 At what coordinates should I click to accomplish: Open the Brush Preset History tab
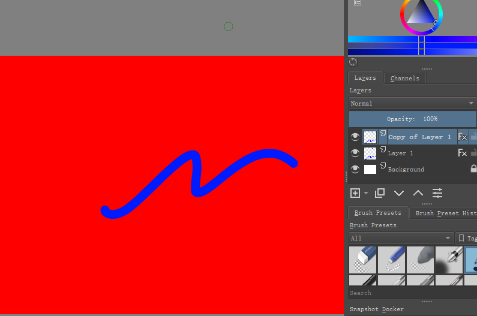443,213
